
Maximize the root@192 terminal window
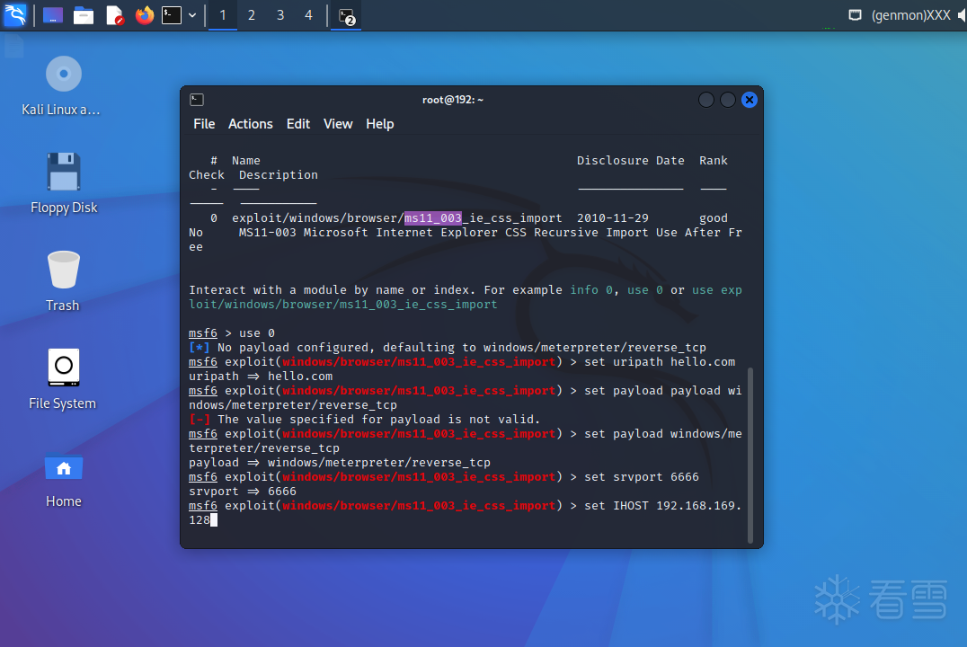728,100
